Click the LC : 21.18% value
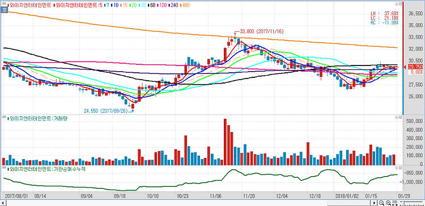Image resolution: width=425 pixels, height=206 pixels. (385, 18)
